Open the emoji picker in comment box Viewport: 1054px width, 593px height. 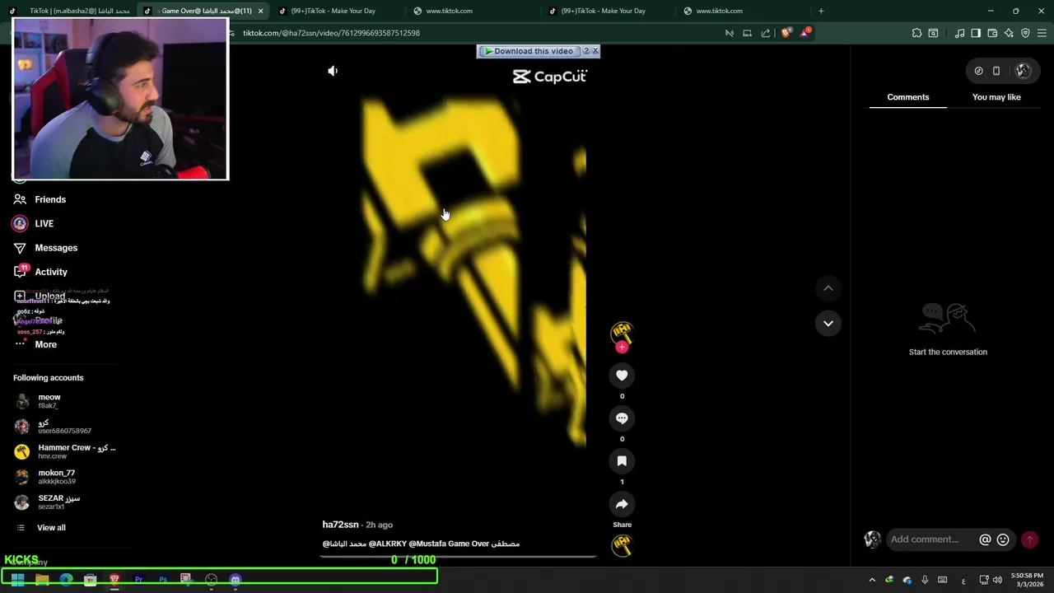[1003, 539]
